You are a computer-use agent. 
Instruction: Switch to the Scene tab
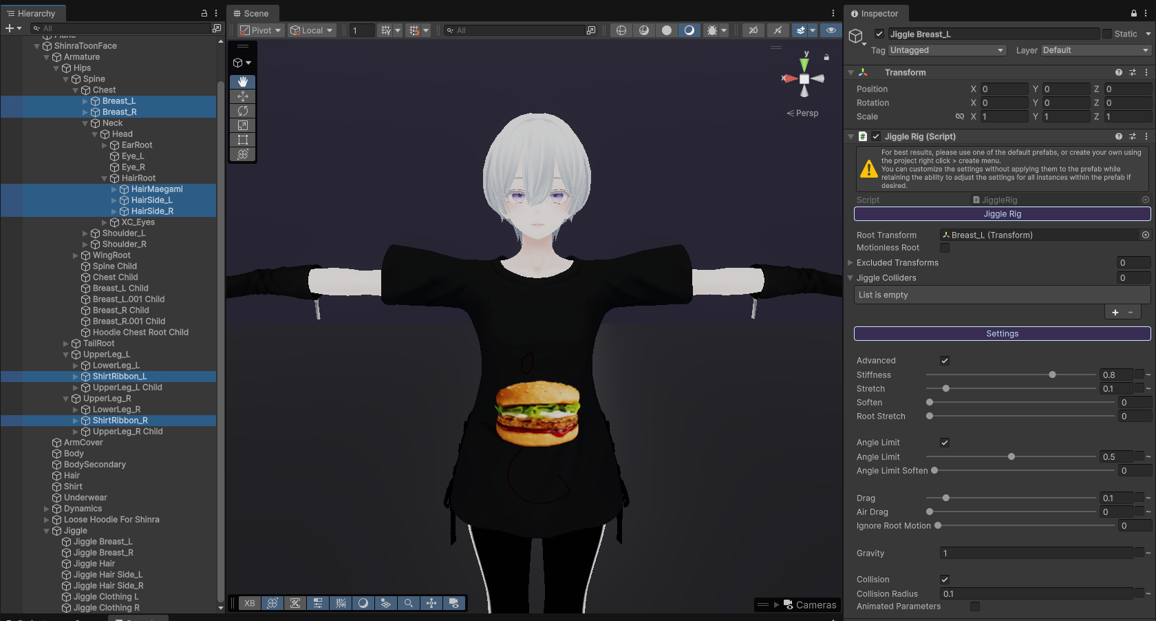pyautogui.click(x=251, y=13)
